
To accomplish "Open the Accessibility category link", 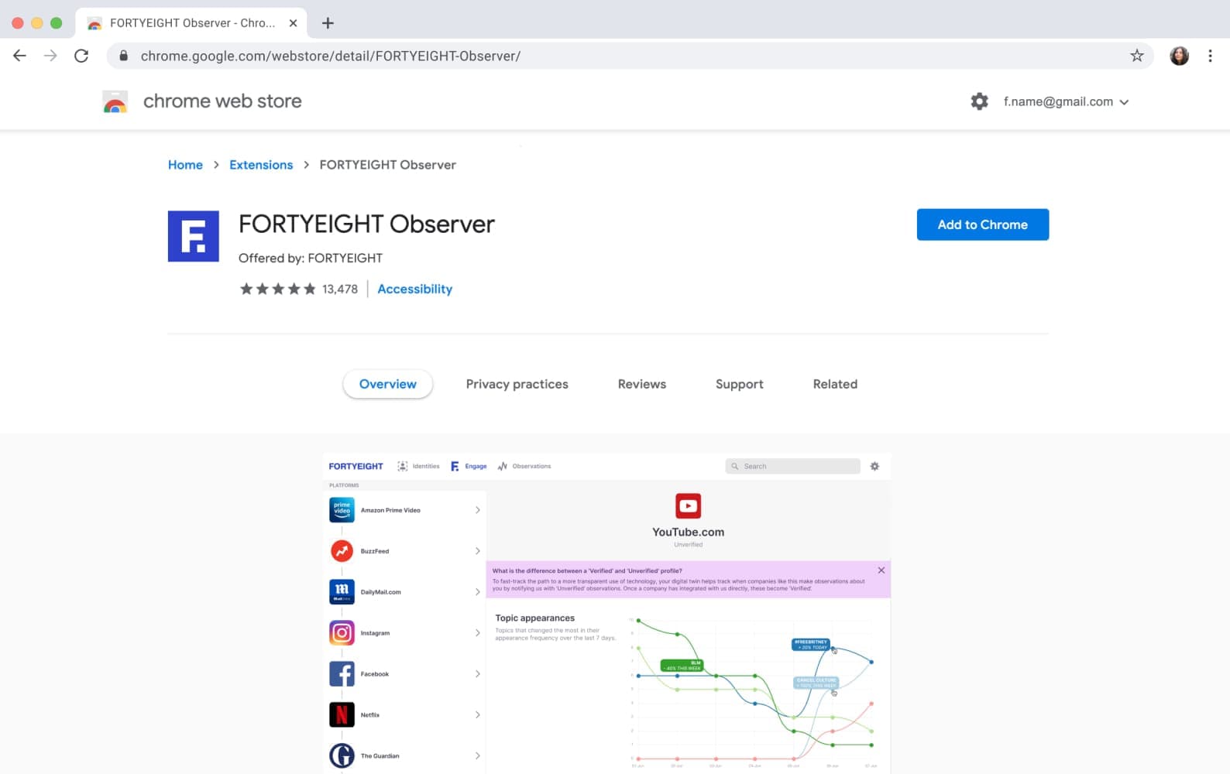I will [414, 289].
